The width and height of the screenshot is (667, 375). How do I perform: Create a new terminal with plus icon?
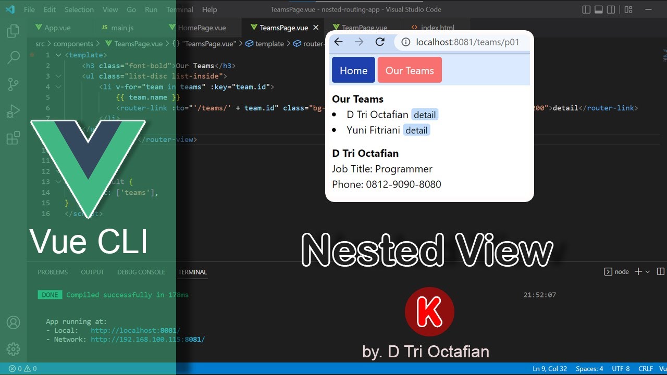click(x=638, y=271)
